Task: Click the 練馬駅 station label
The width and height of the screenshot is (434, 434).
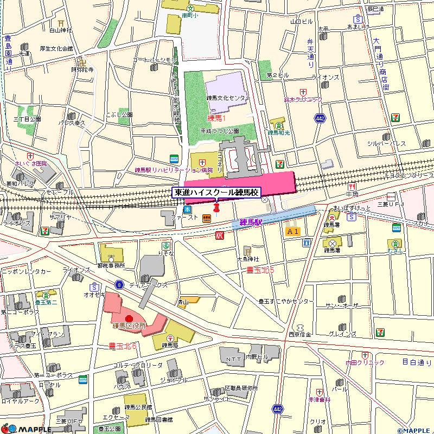Action: pos(251,222)
